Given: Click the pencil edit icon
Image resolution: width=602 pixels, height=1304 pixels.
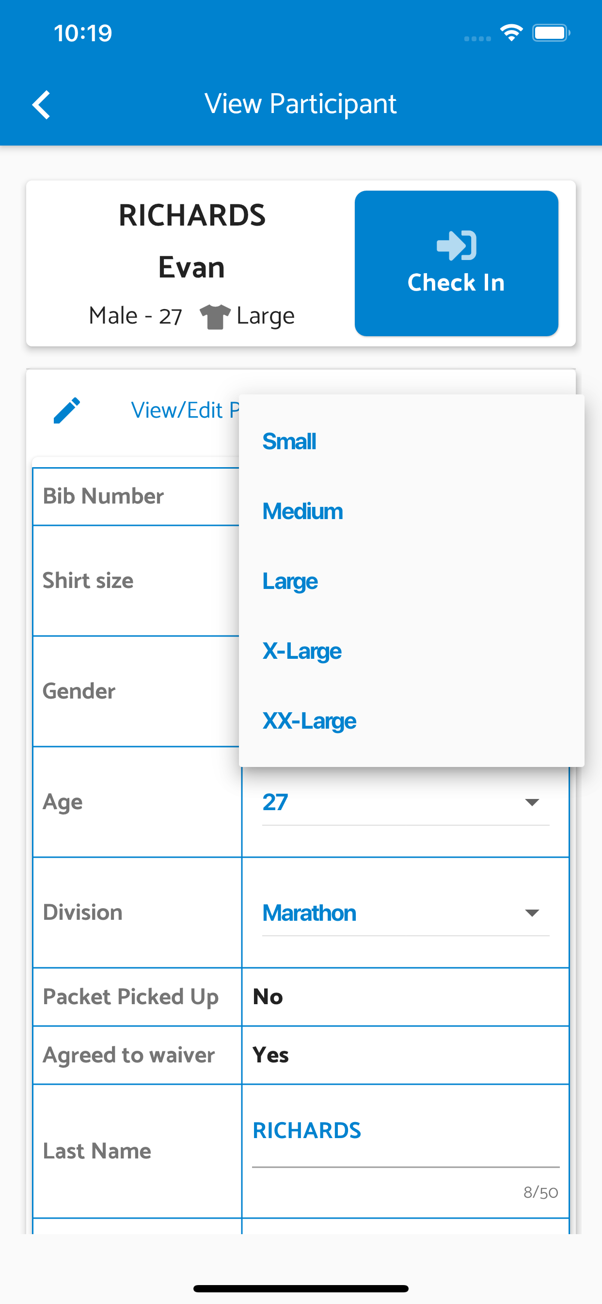Looking at the screenshot, I should (x=67, y=410).
